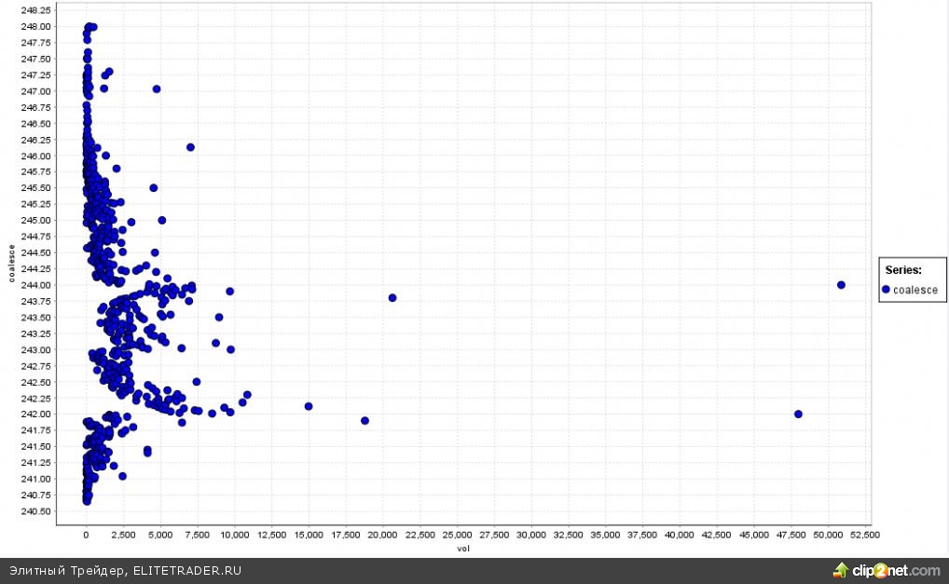
Task: Click the 25,000 x-axis label
Action: pos(457,535)
